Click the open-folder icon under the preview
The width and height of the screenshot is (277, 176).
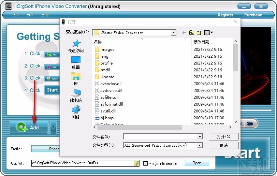click(x=250, y=123)
